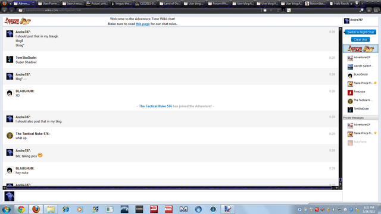381x214 pixels.
Task: Click the bookmark star in address bar
Action: coord(265,10)
